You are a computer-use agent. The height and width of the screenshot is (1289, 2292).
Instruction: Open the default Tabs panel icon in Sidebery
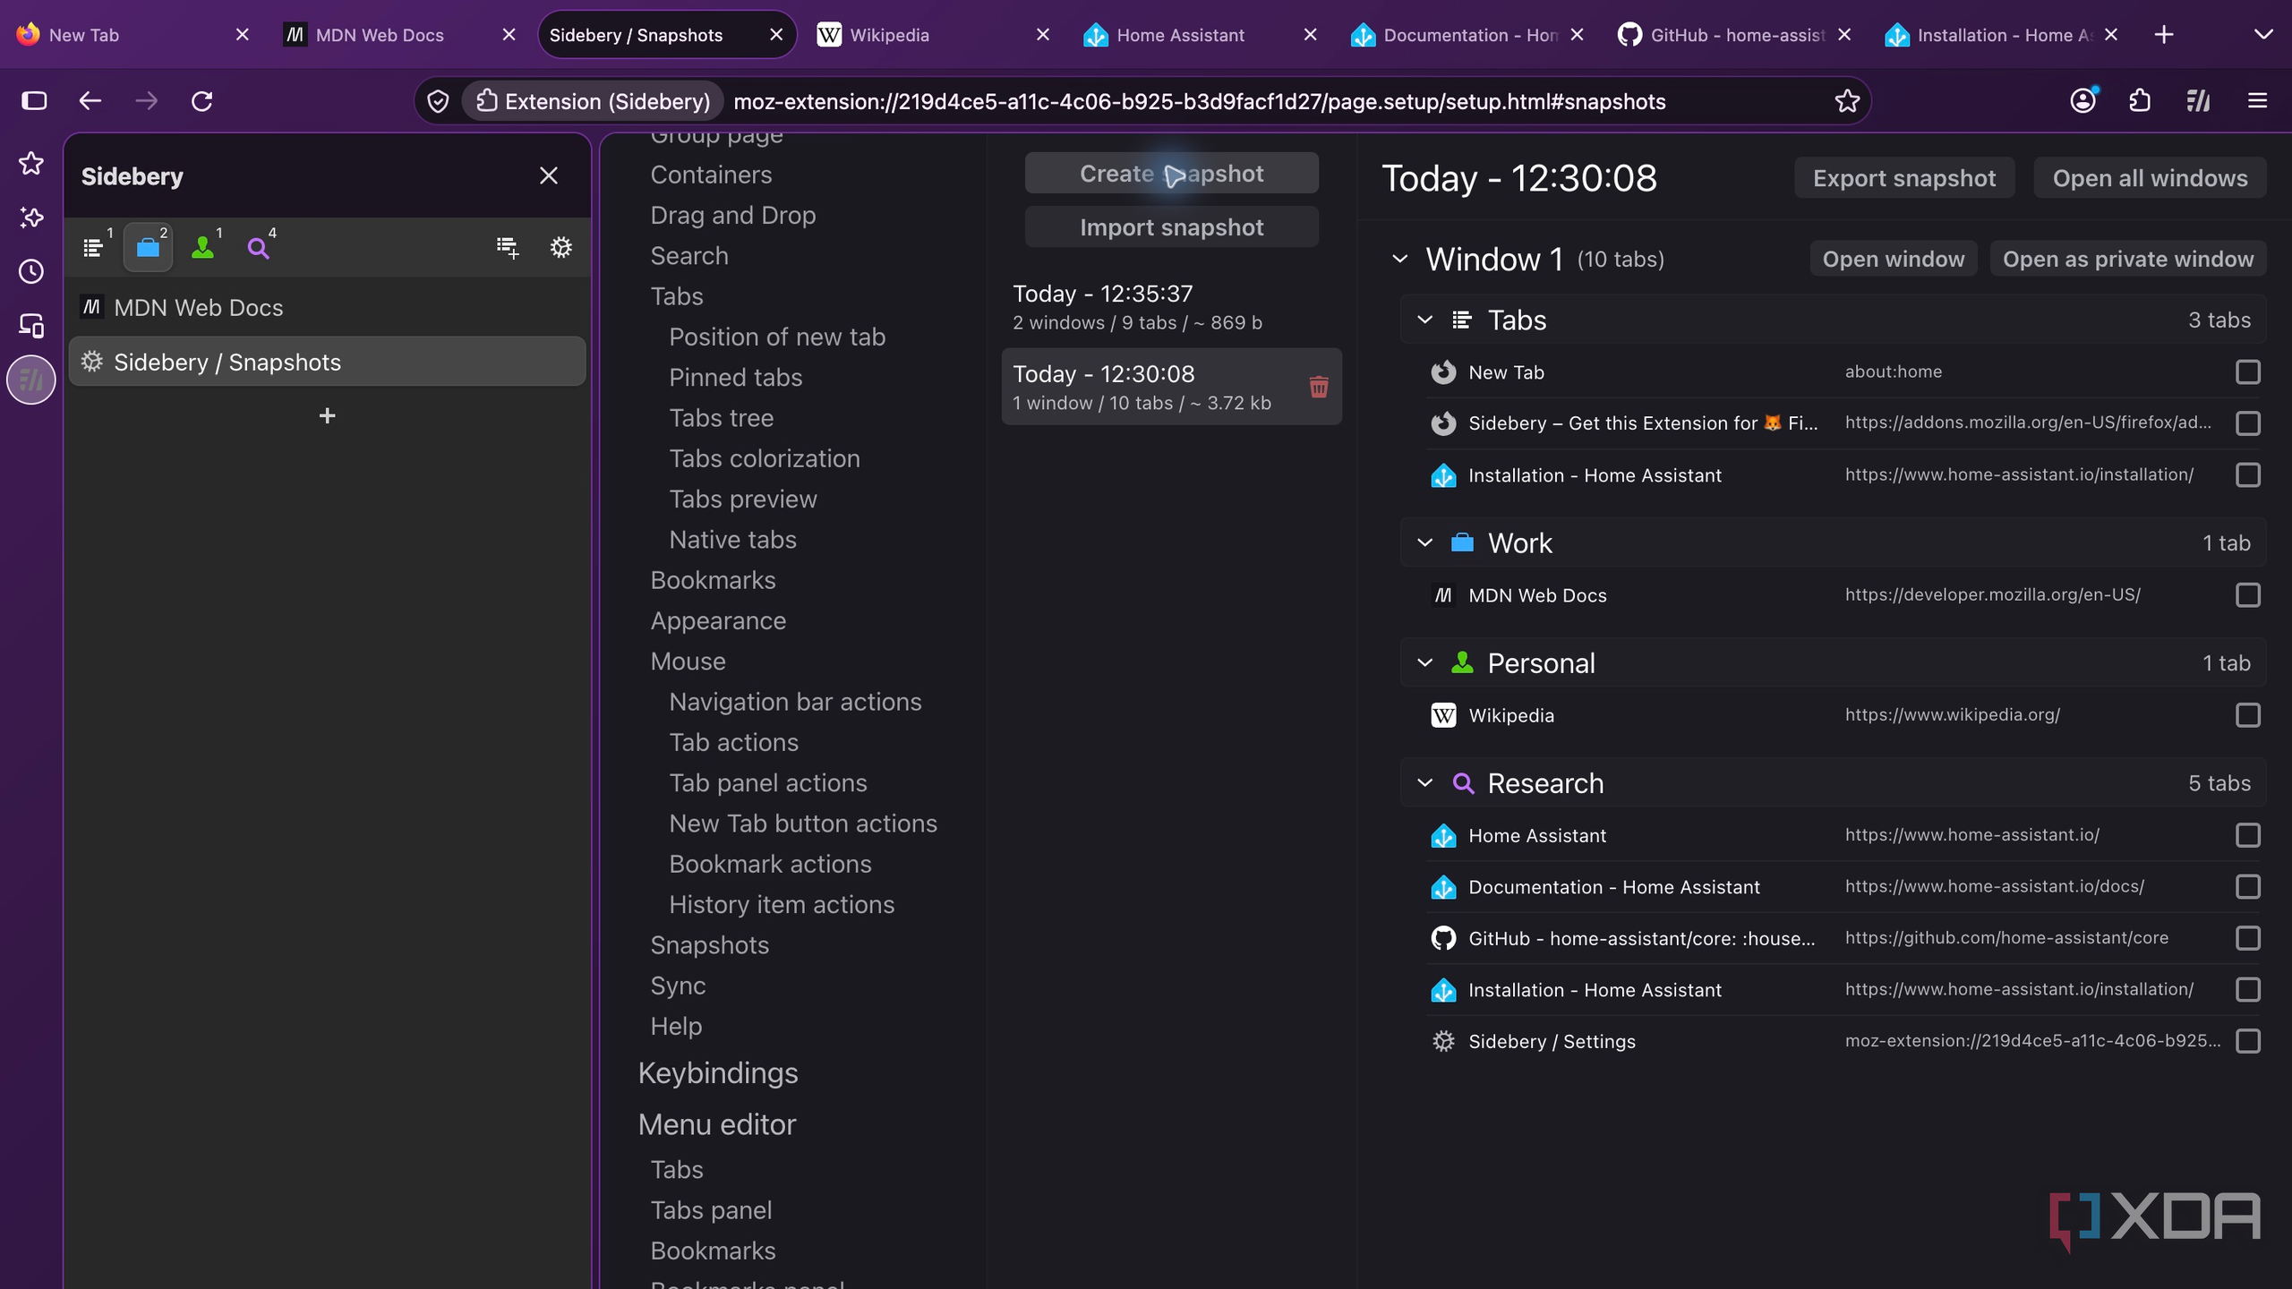coord(93,247)
